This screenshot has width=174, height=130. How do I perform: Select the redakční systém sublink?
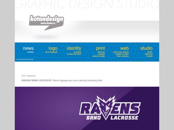point(122,54)
